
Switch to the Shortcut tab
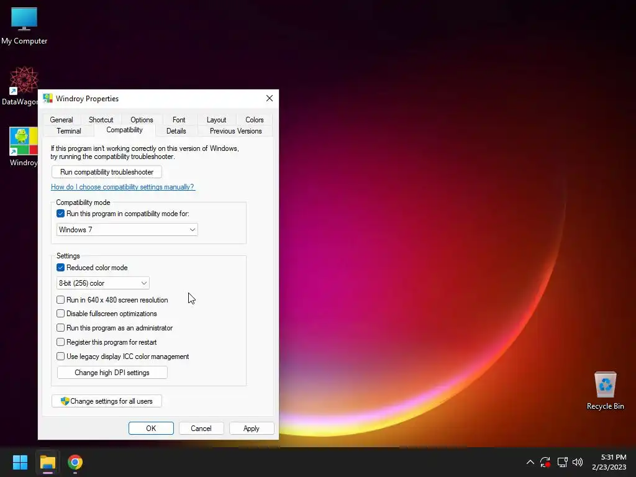click(101, 120)
